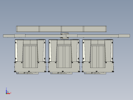Pick the control panel under the right unit
Viewport: 133px width, 100px height.
[x=100, y=73]
